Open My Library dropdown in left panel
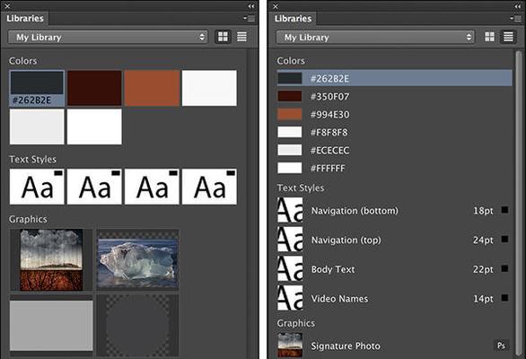This screenshot has width=526, height=359. point(108,37)
